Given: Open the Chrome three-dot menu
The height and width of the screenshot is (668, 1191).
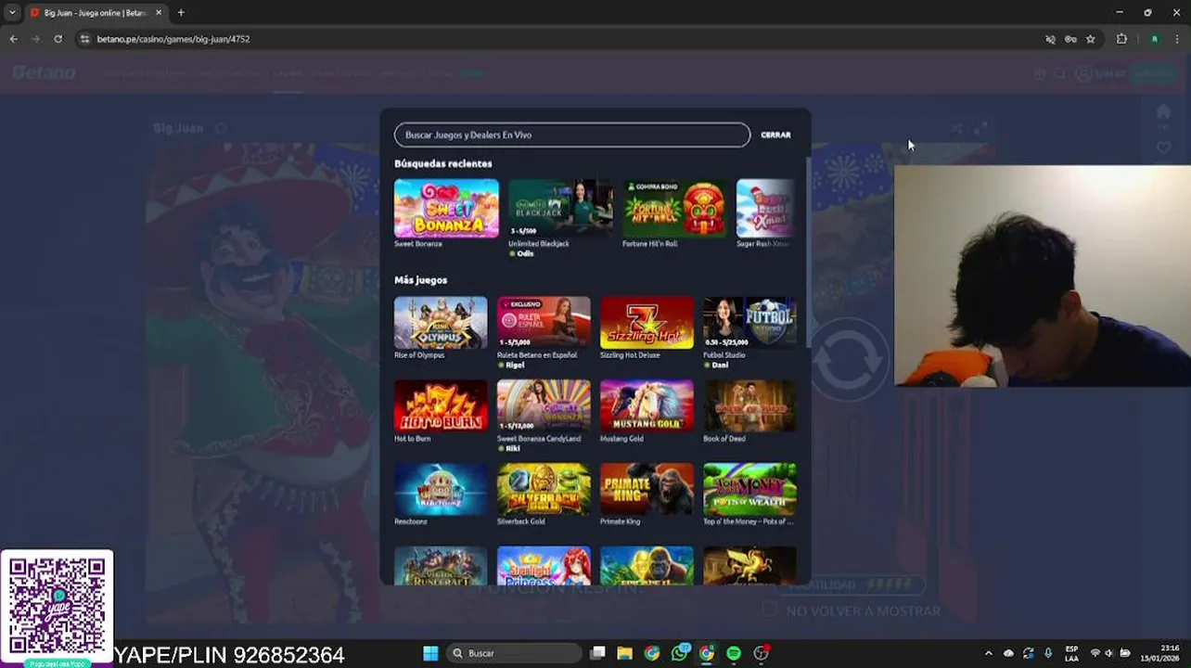Looking at the screenshot, I should 1177,39.
